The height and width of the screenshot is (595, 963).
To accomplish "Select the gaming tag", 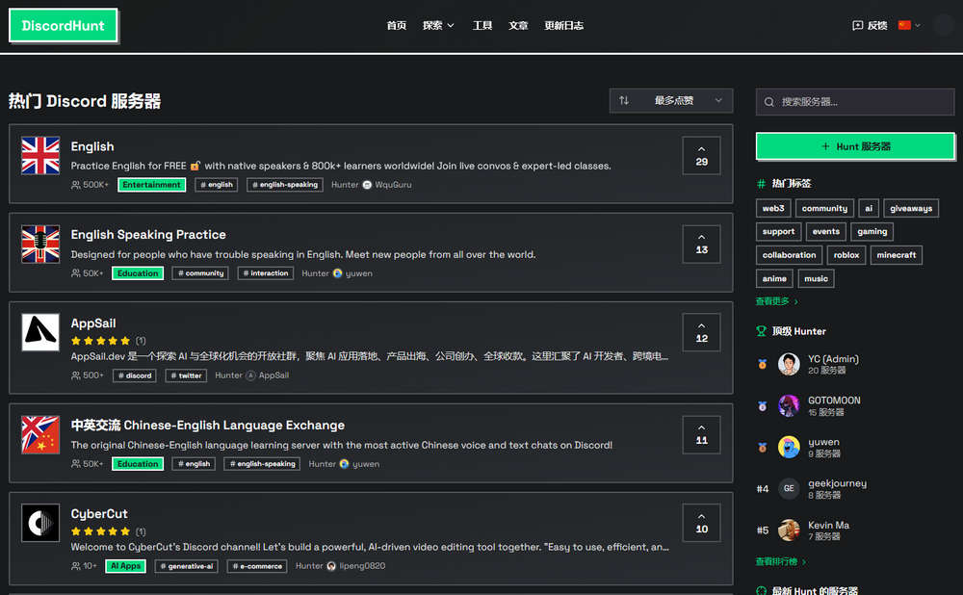I will (872, 231).
